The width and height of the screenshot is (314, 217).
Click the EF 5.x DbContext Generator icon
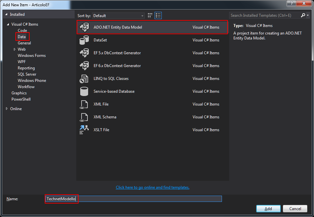[x=84, y=53]
